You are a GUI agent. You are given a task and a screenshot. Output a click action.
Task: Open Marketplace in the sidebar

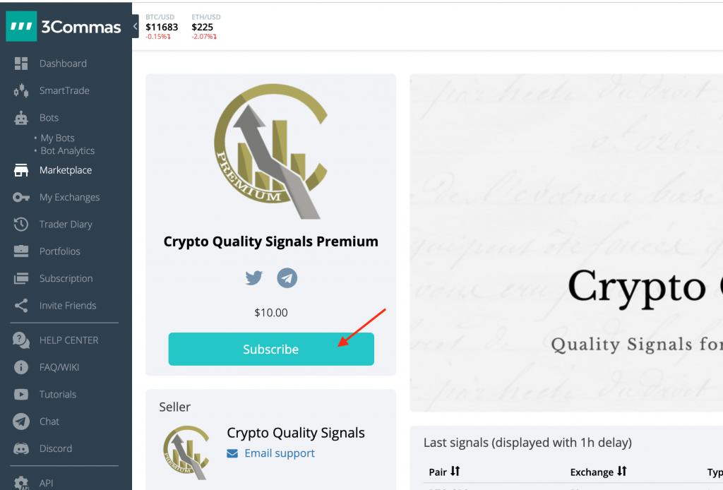point(65,170)
